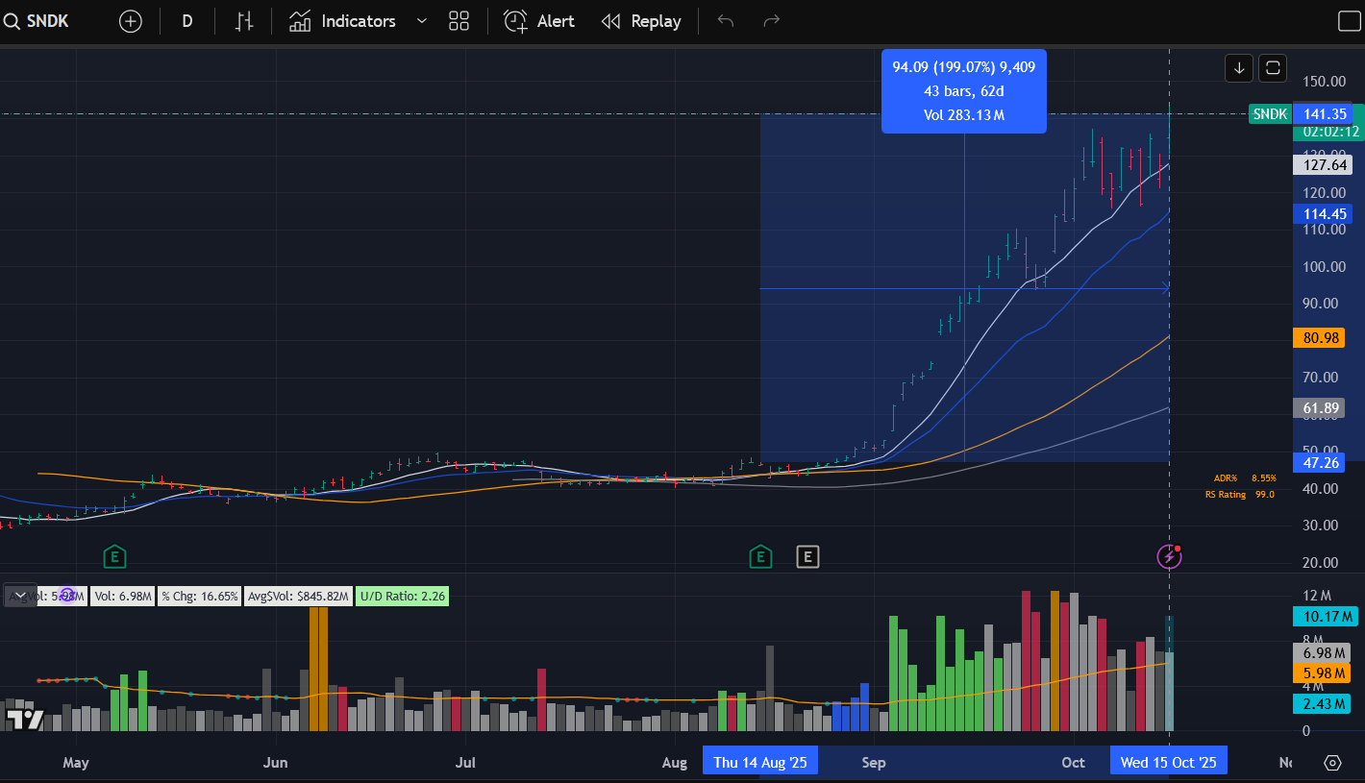Open the SNDK symbol search
The image size is (1365, 783).
coord(38,21)
